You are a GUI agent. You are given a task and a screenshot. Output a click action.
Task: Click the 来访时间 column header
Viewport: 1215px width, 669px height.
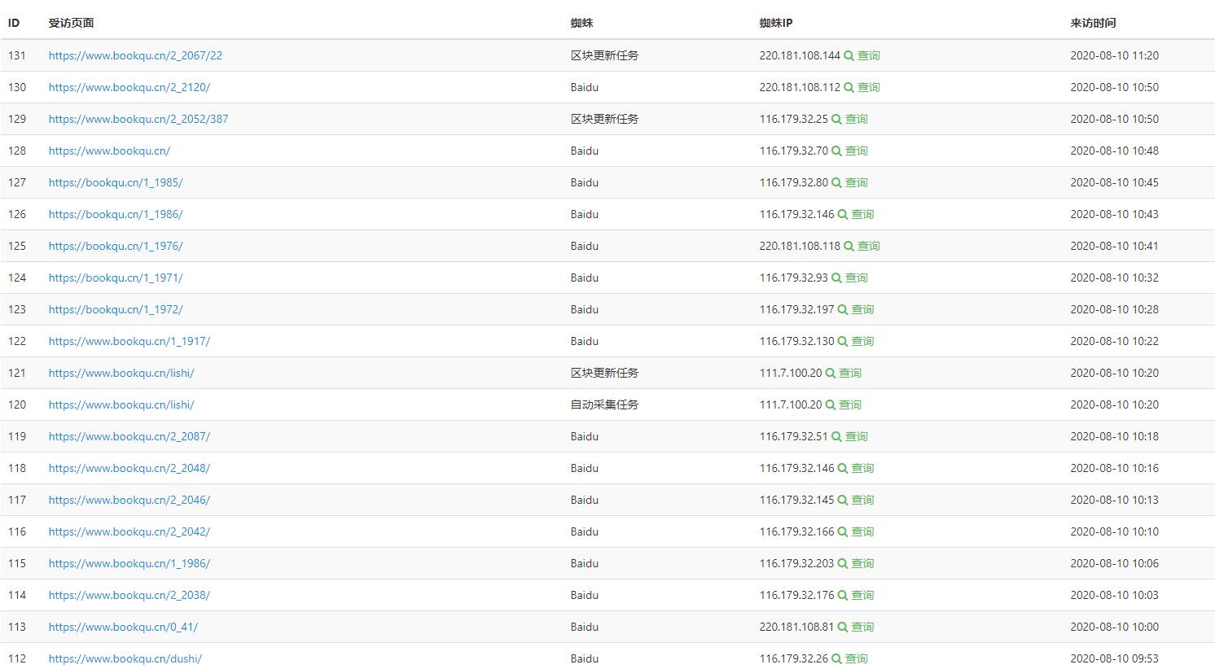pyautogui.click(x=1093, y=23)
